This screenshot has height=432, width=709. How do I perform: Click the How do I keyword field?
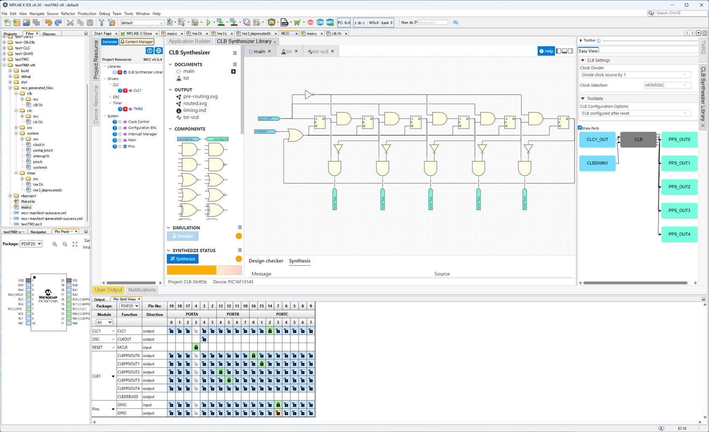click(433, 22)
